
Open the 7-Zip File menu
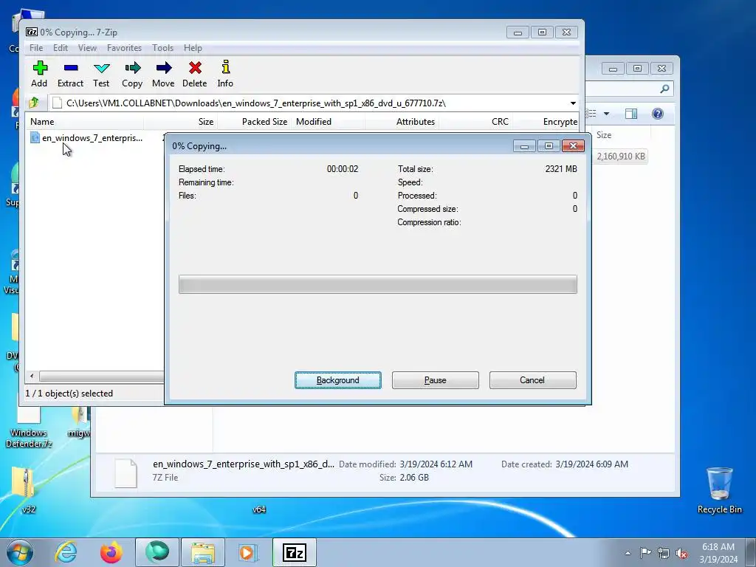(36, 48)
